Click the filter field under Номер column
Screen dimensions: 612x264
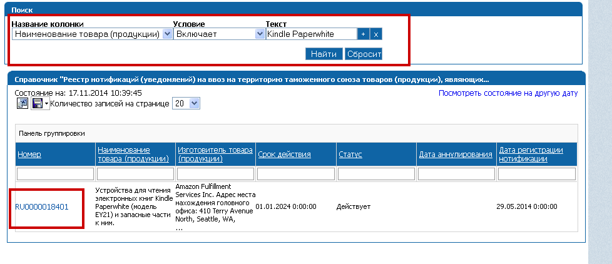click(56, 174)
